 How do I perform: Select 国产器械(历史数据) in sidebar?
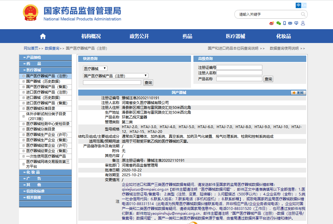(x=43, y=81)
